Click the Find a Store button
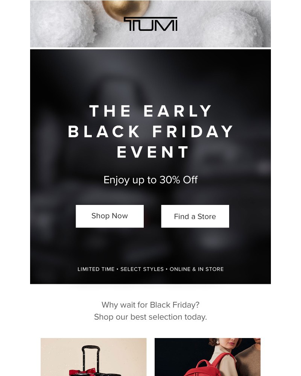This screenshot has height=376, width=301. pos(195,216)
